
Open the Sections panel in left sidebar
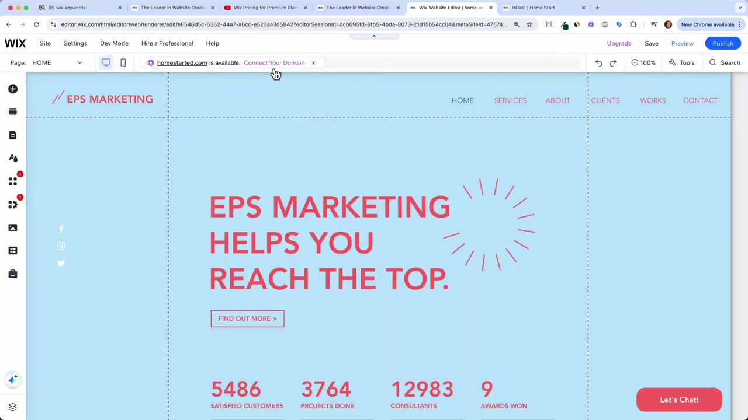tap(13, 112)
